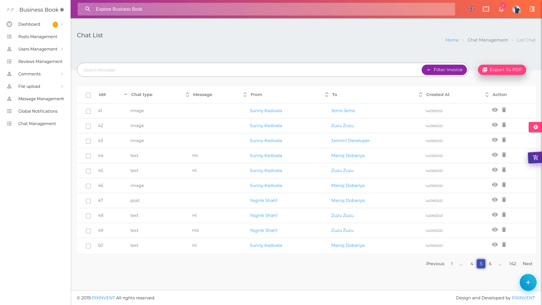
Task: Click the Search Message input field
Action: coord(248,70)
